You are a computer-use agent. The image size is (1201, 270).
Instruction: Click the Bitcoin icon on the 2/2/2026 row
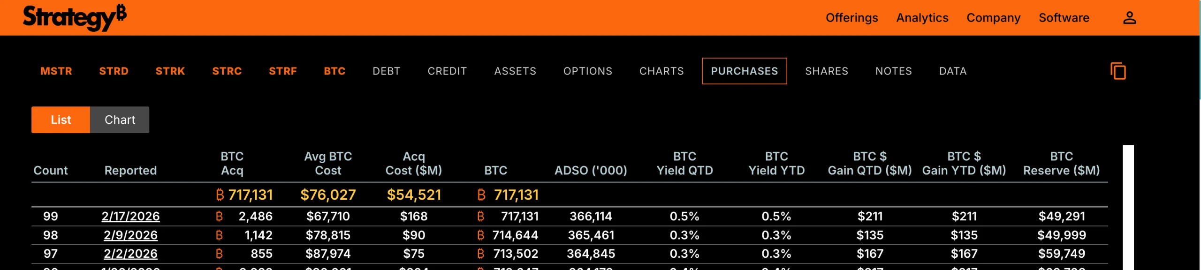pyautogui.click(x=219, y=254)
